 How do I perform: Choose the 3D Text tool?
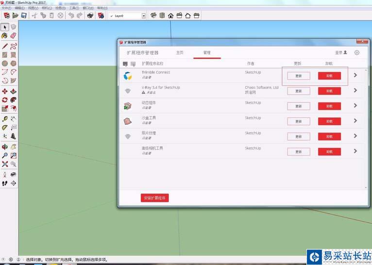click(x=14, y=136)
